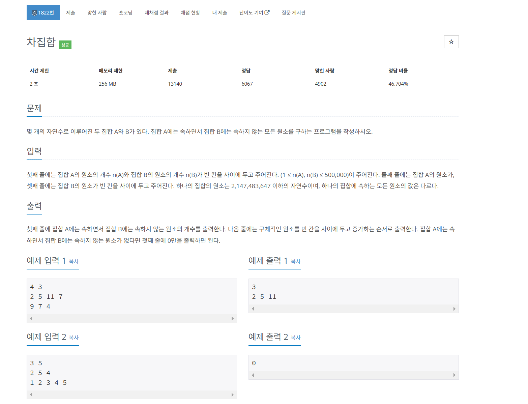Open the 질문 게시판 tab
The width and height of the screenshot is (528, 404).
293,12
